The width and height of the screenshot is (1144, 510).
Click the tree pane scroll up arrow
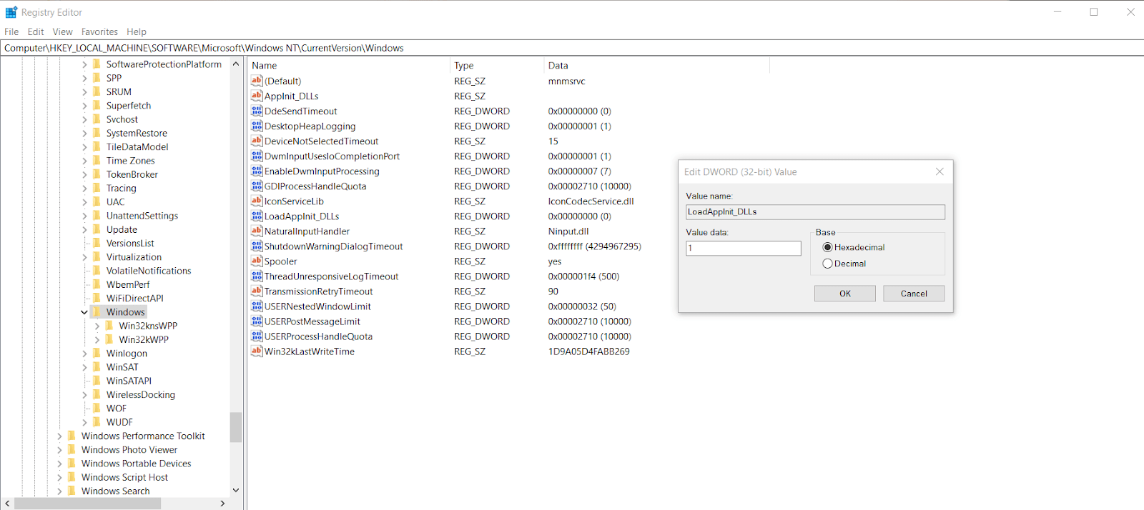[236, 64]
